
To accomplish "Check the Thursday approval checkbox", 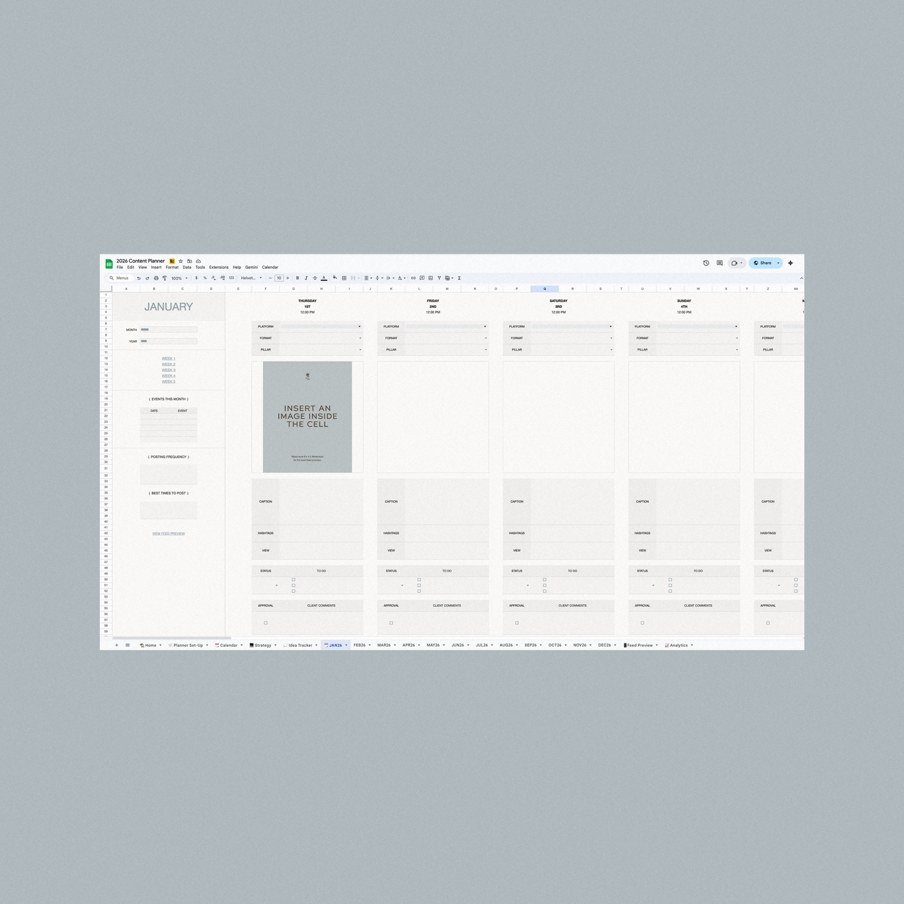I will (x=265, y=622).
